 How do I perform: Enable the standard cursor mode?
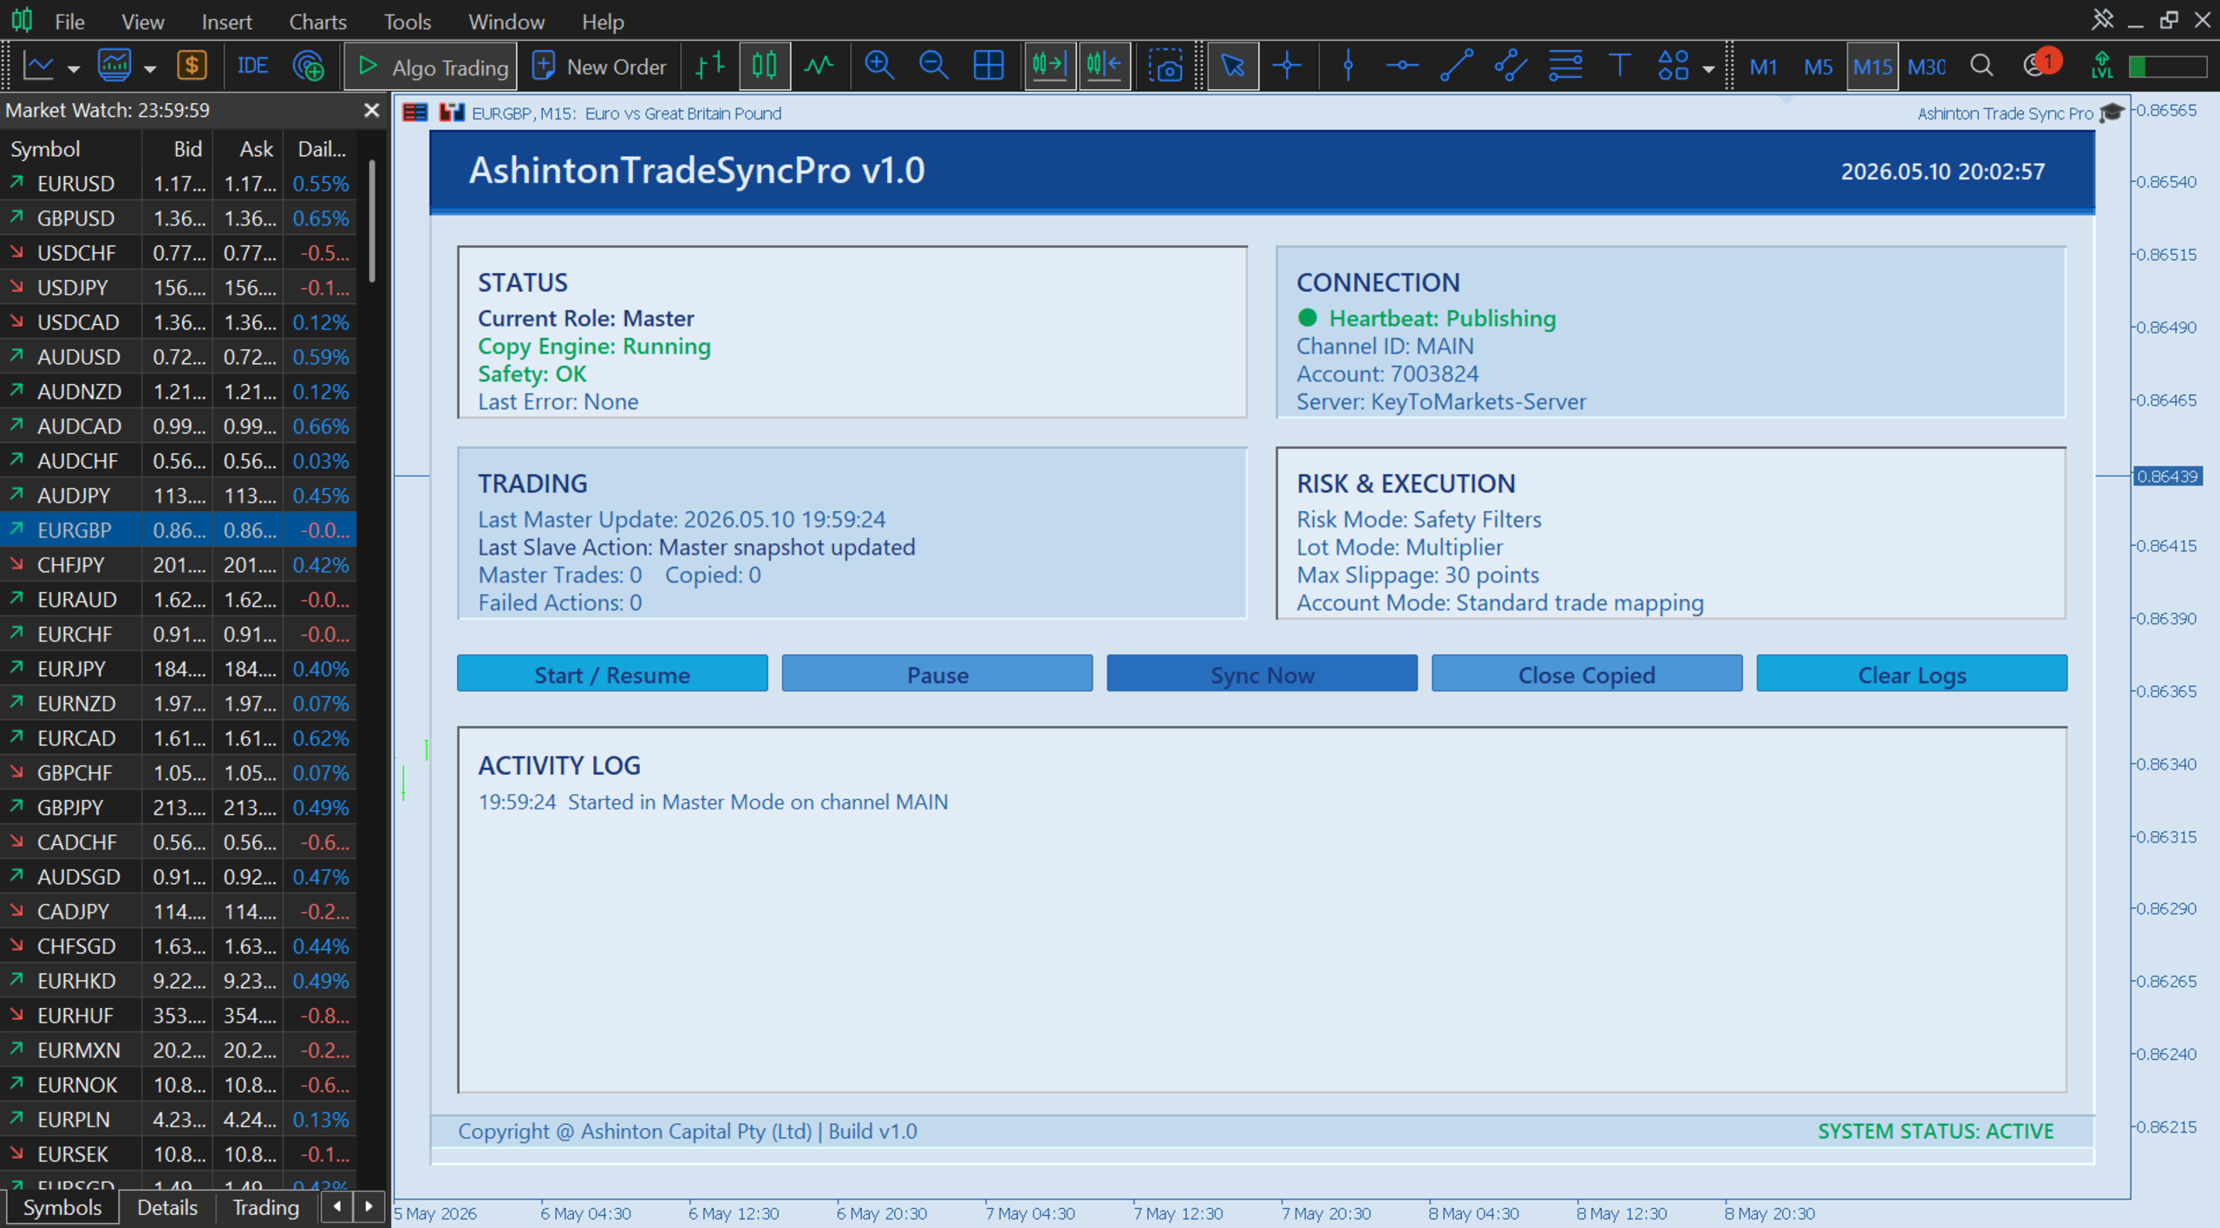(x=1232, y=66)
